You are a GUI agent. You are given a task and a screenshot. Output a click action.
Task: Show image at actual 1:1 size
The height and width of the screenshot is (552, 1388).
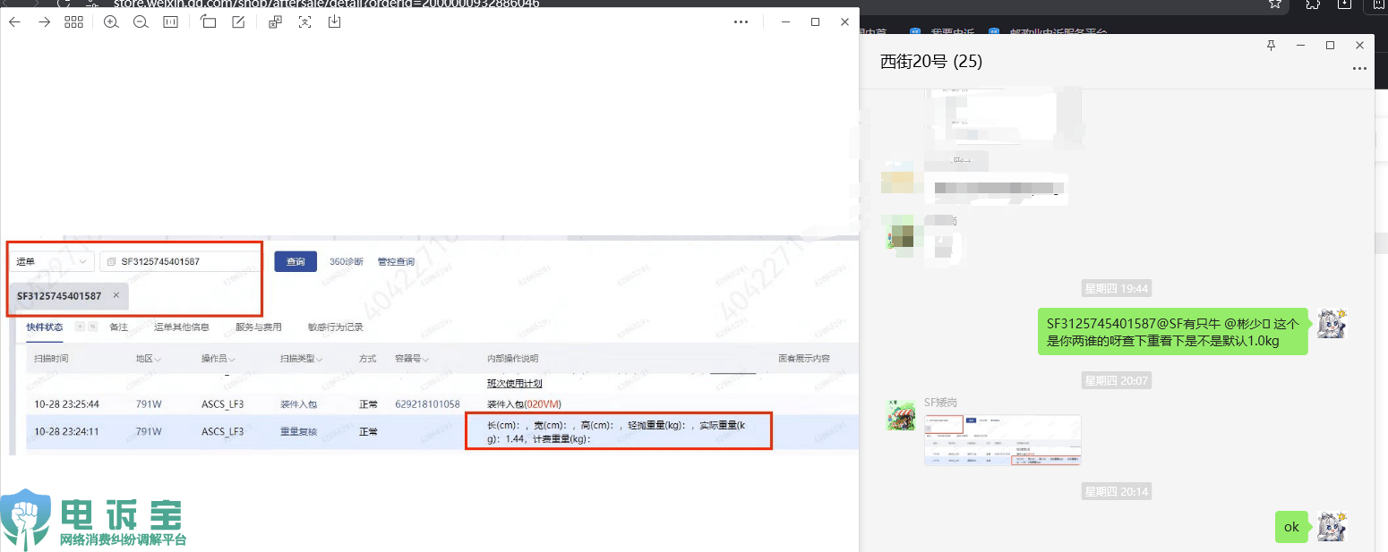[x=170, y=21]
